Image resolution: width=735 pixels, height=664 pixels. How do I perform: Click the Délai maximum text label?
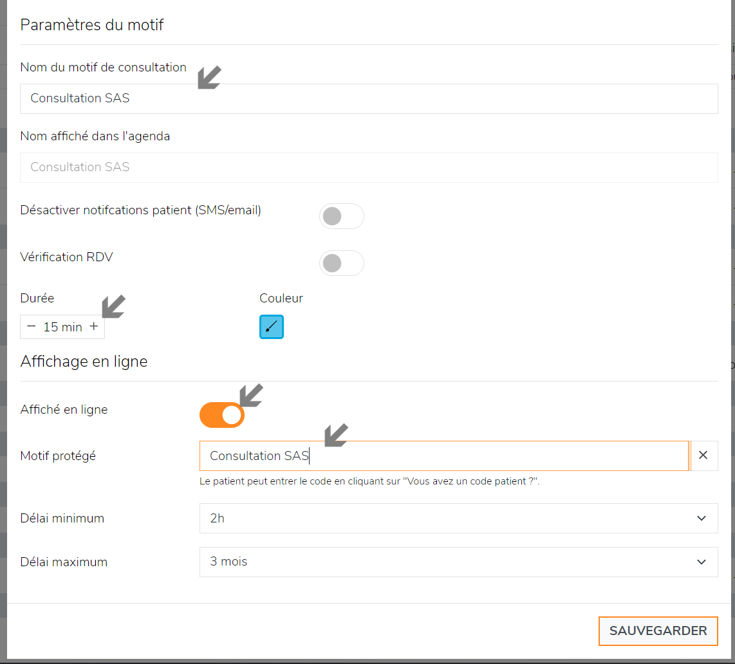[64, 562]
